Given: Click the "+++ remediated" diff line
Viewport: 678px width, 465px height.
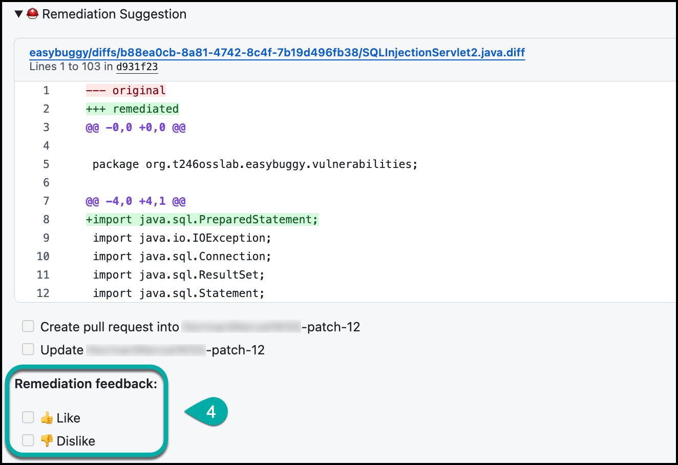Looking at the screenshot, I should pos(132,109).
